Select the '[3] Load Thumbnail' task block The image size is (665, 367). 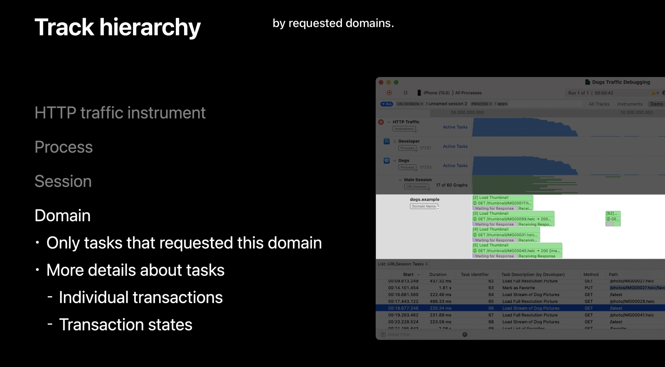click(513, 214)
